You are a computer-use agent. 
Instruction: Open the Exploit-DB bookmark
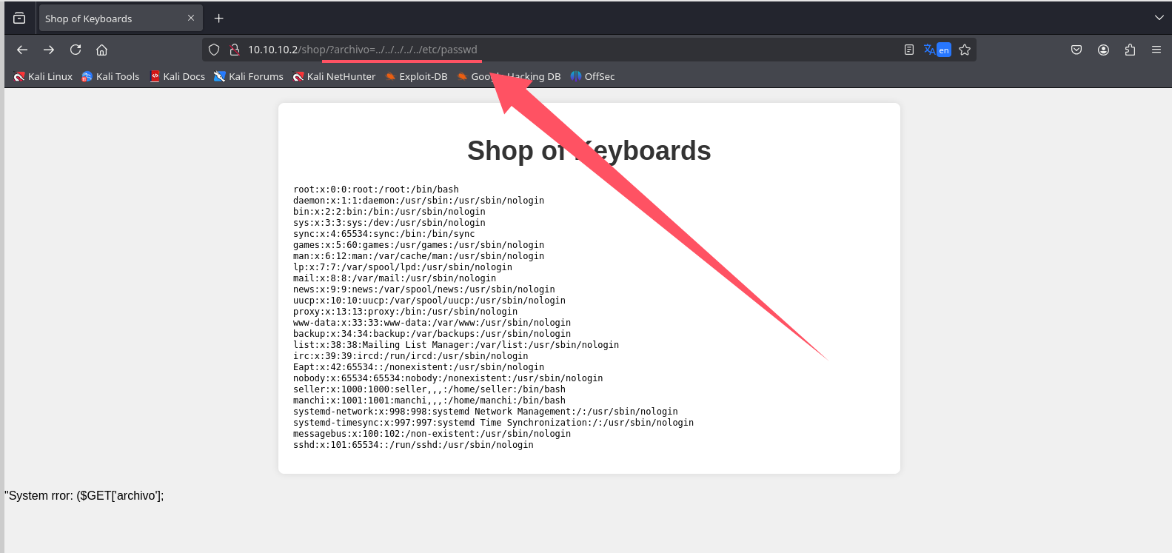416,76
